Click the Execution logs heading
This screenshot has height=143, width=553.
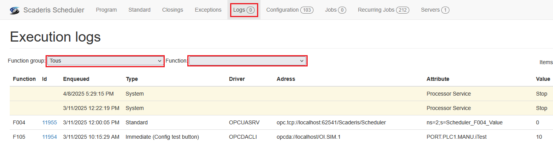(55, 37)
